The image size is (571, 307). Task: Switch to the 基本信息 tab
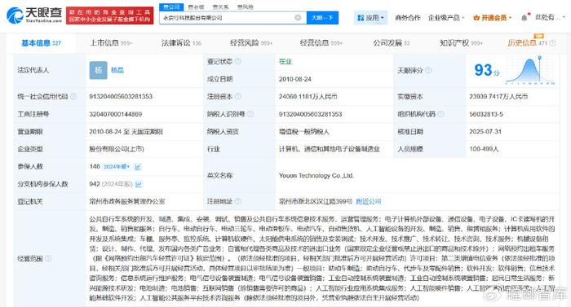pos(41,43)
